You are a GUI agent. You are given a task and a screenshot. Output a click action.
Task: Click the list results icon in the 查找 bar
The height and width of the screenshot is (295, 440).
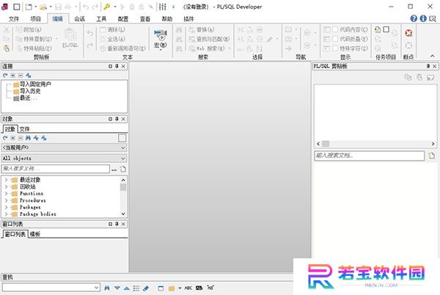(136, 288)
